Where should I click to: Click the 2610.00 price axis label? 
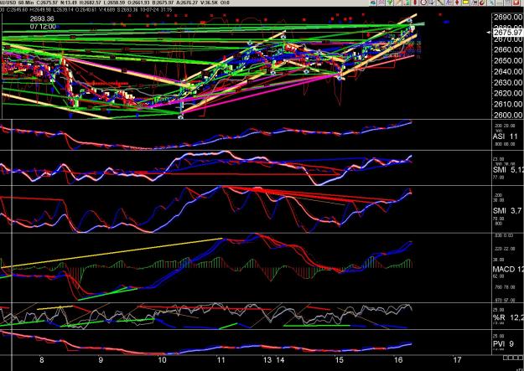pyautogui.click(x=507, y=104)
